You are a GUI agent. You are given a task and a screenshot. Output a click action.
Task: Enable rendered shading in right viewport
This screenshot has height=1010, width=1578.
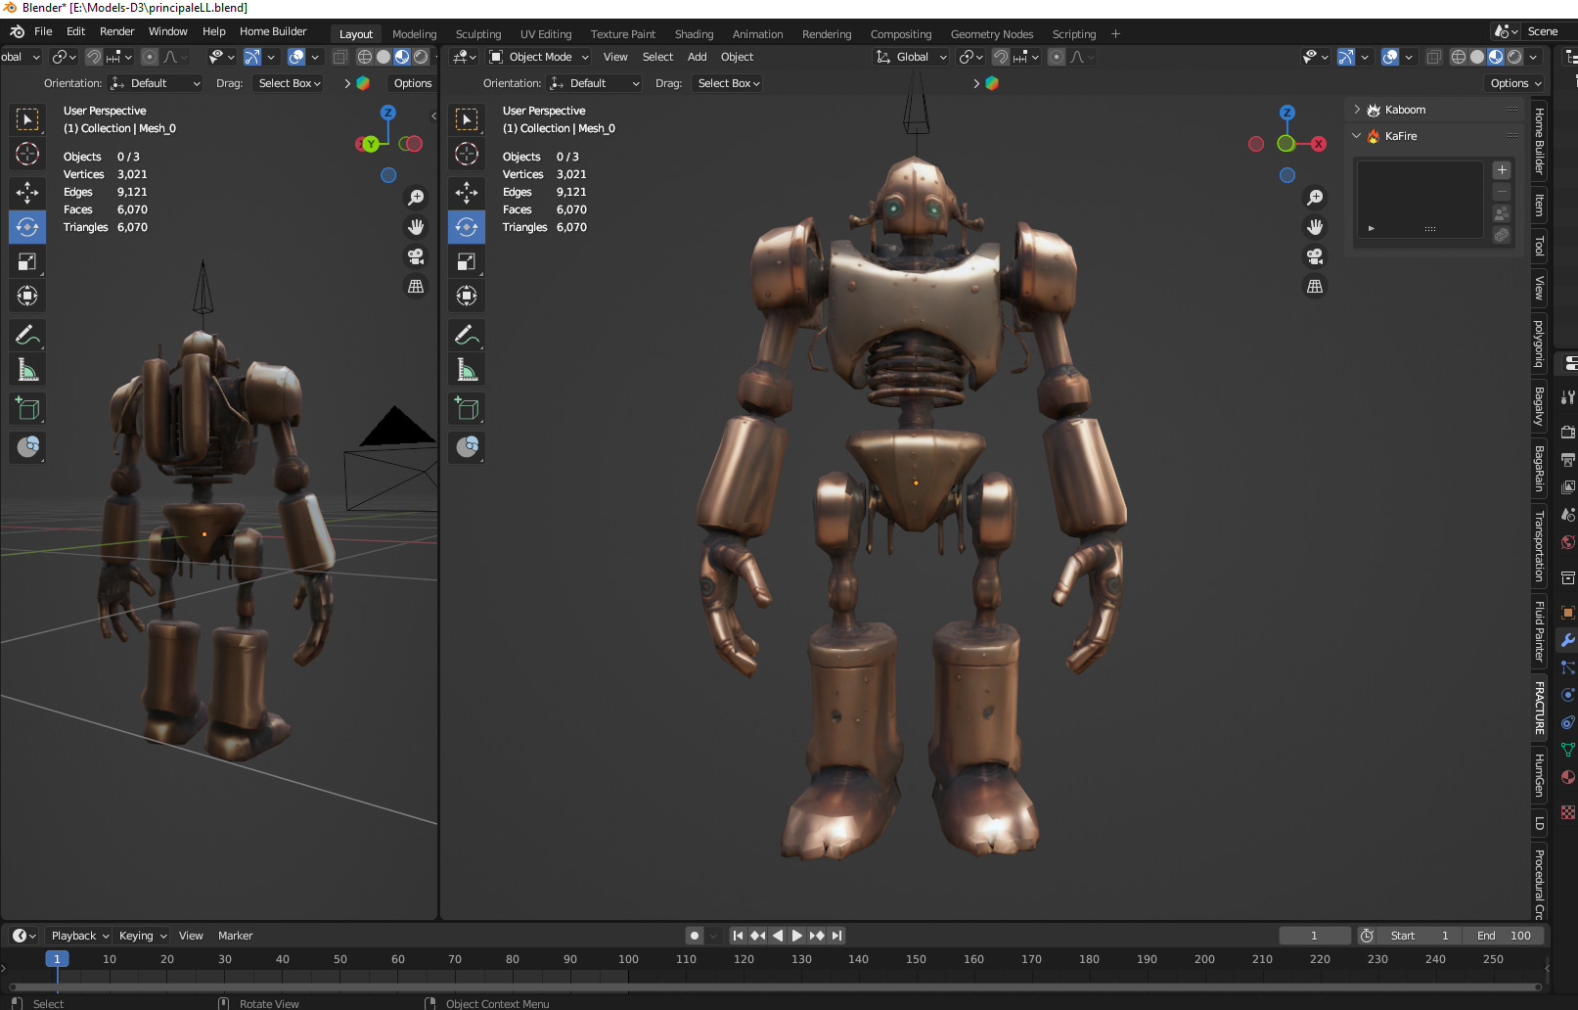point(1514,57)
